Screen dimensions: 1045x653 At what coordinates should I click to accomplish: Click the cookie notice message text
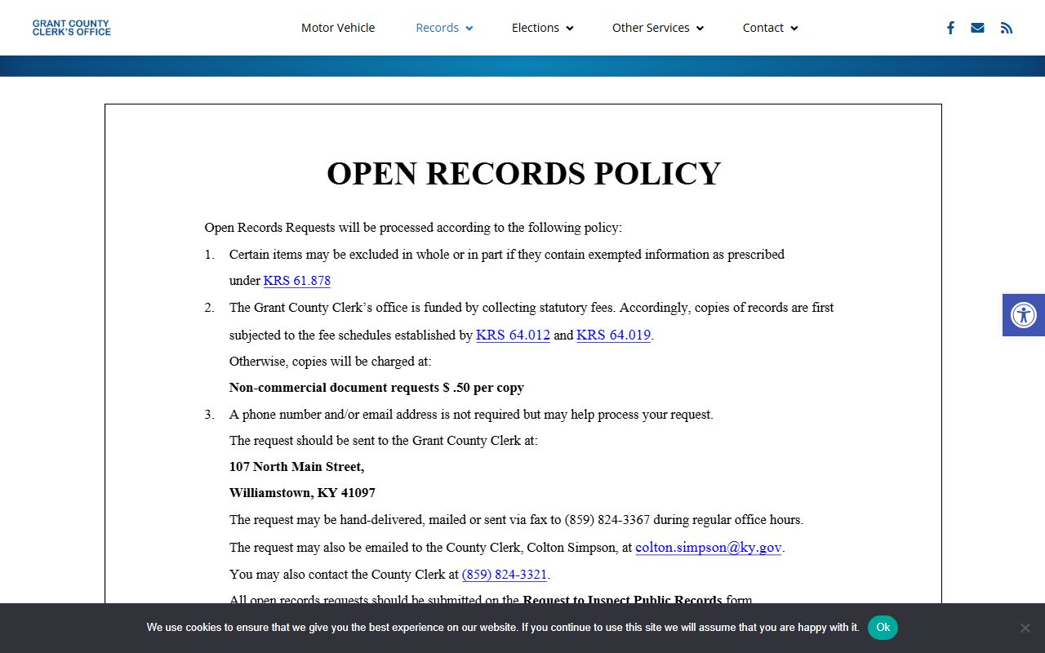point(503,628)
